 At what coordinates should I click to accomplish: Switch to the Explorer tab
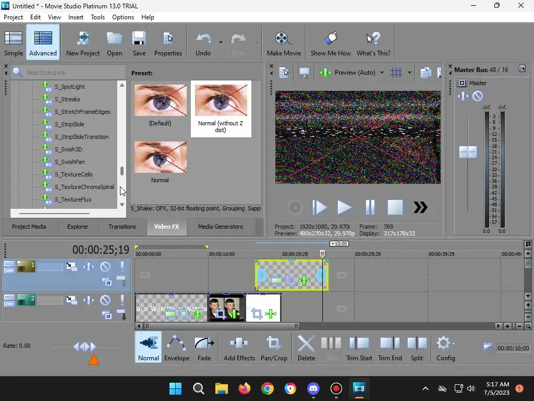click(x=78, y=227)
